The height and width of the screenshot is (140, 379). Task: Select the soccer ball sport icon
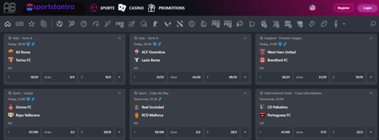click(x=59, y=24)
